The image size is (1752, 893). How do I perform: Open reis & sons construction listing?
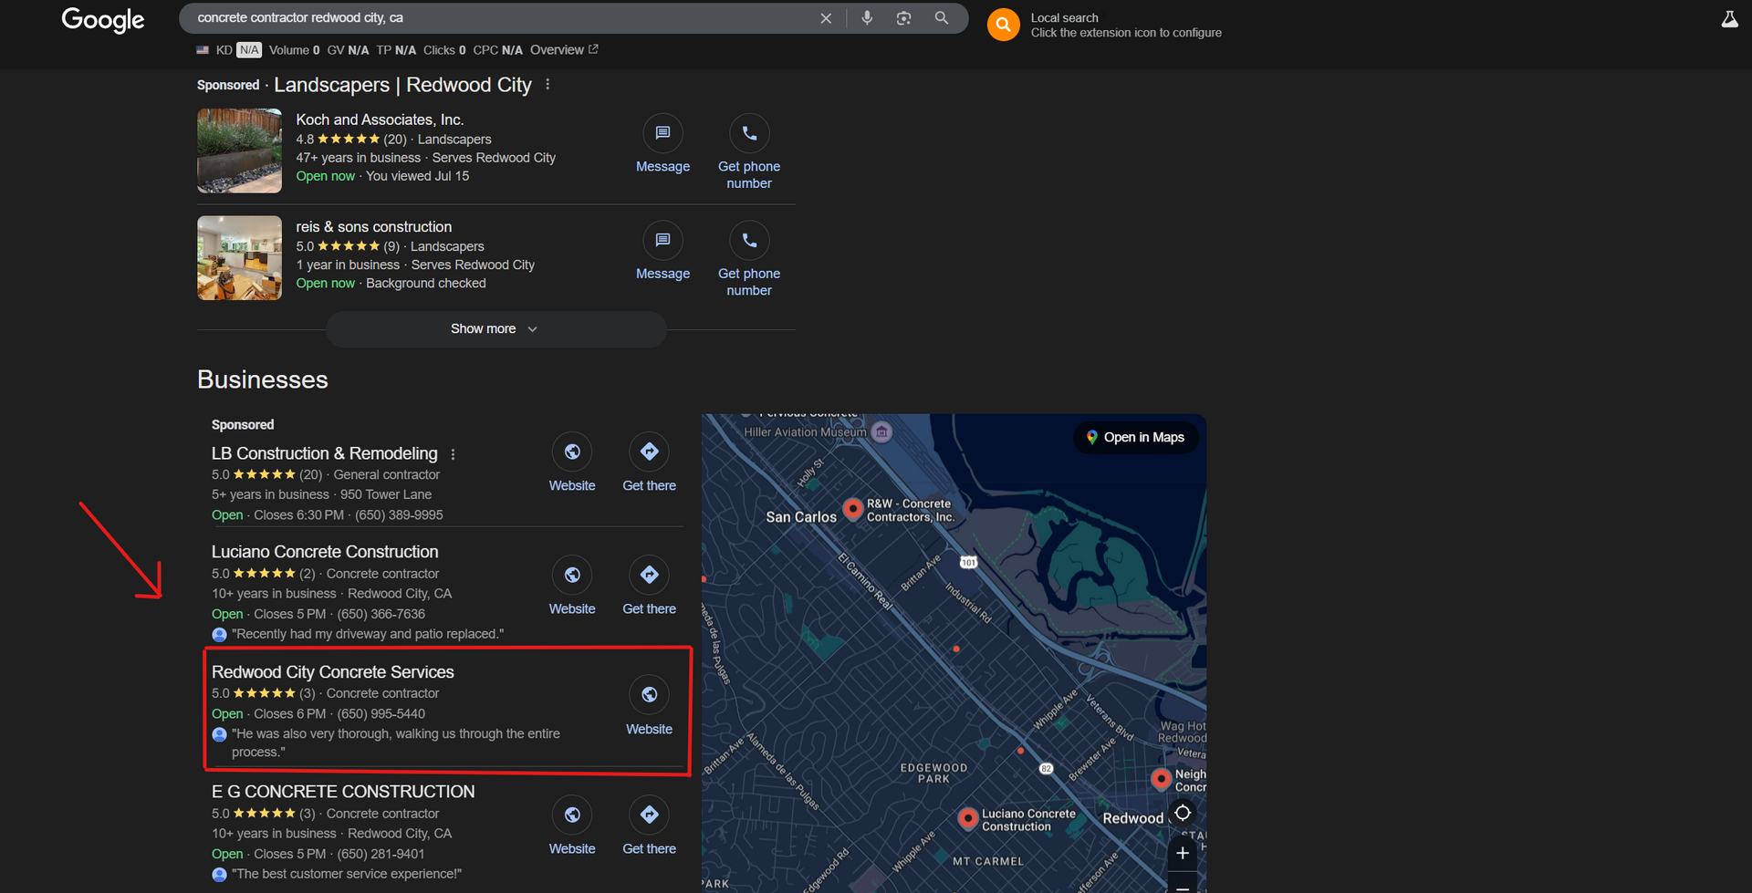tap(374, 226)
